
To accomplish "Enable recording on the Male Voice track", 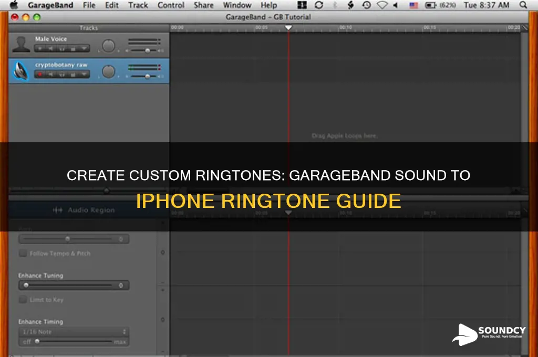I will 40,49.
